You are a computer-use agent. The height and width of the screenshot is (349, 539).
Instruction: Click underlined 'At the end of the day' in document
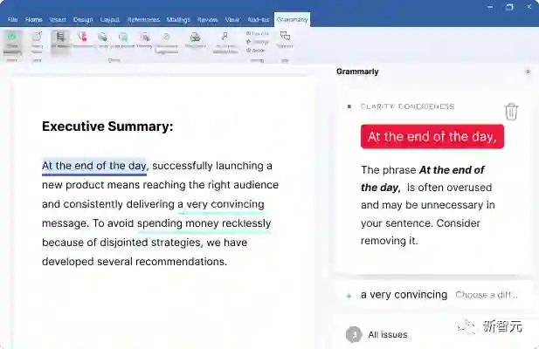[94, 166]
